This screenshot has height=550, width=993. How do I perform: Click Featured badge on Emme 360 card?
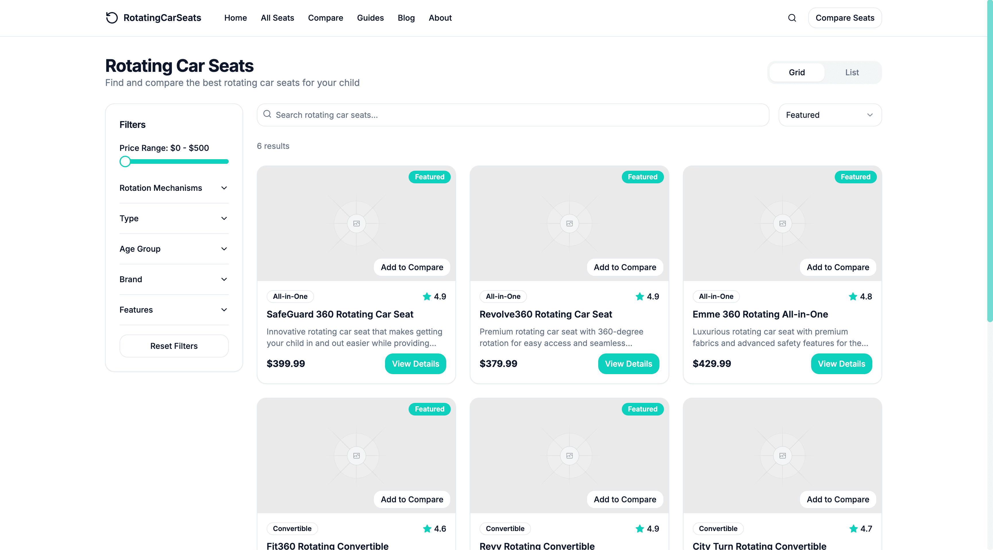855,177
